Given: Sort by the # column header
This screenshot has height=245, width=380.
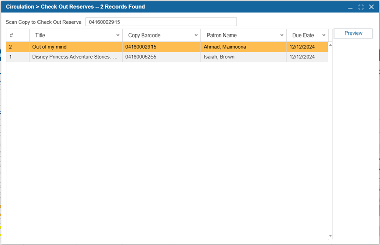Looking at the screenshot, I should [18, 35].
